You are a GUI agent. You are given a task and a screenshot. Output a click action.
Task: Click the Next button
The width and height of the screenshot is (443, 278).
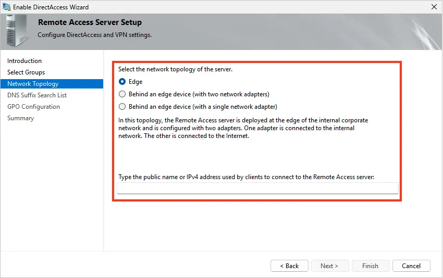click(x=329, y=266)
